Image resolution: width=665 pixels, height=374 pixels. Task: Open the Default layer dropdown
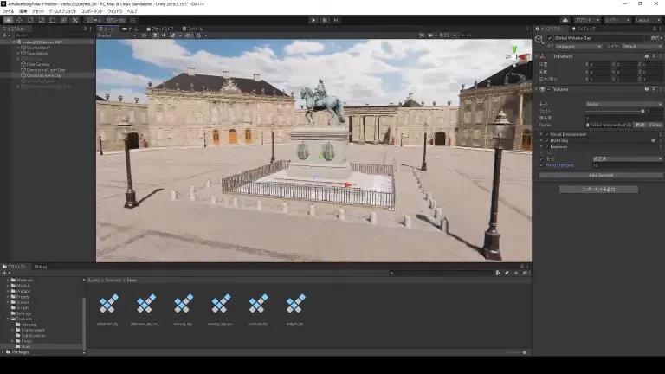[x=642, y=46]
